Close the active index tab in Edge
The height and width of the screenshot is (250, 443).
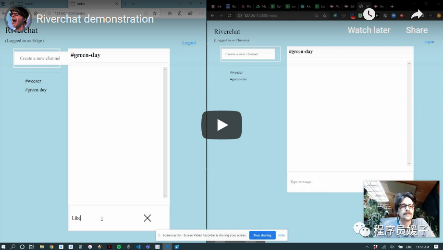coord(116,4)
